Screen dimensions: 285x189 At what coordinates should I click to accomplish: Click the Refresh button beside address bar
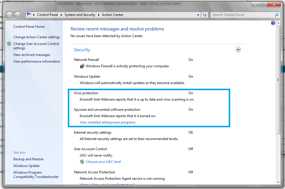click(205, 15)
